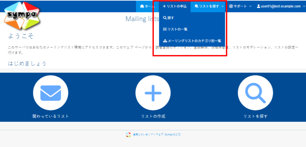Open the 関わっているリスト link
Viewport: 306px width, 147px height.
(x=51, y=116)
